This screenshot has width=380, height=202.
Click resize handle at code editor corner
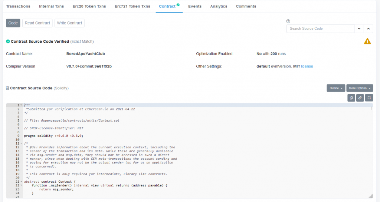coord(371,196)
